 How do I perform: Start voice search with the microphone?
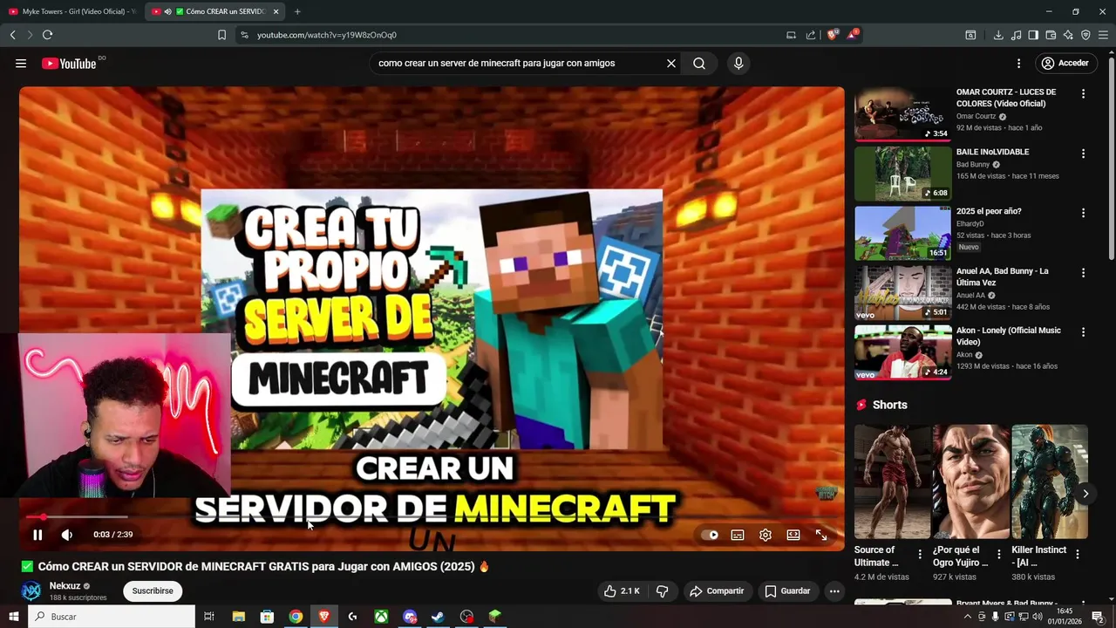[x=738, y=64]
